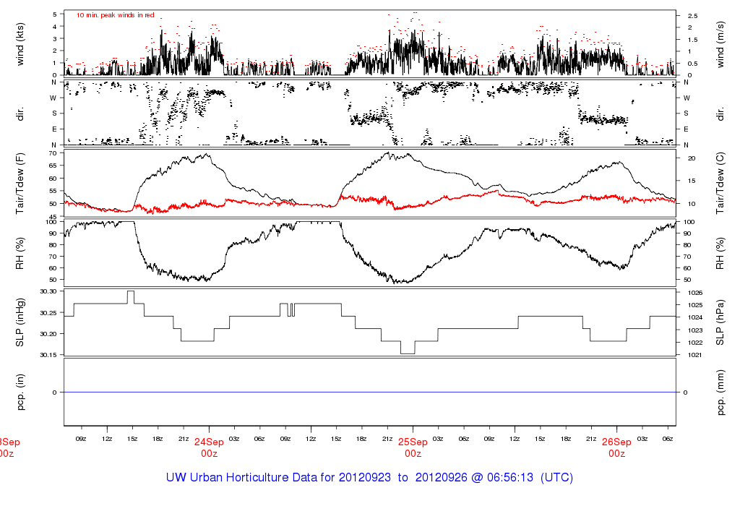740x506 pixels.
Task: Click the '1025' hPa tick label
Action: [695, 305]
